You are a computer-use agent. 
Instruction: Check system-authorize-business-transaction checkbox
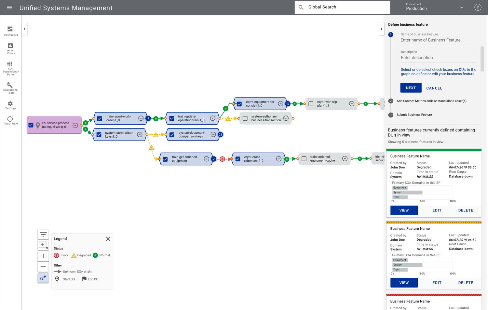coord(245,118)
